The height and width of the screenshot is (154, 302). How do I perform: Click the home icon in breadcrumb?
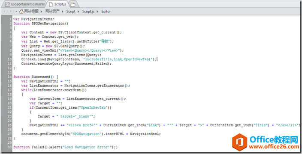[21, 11]
